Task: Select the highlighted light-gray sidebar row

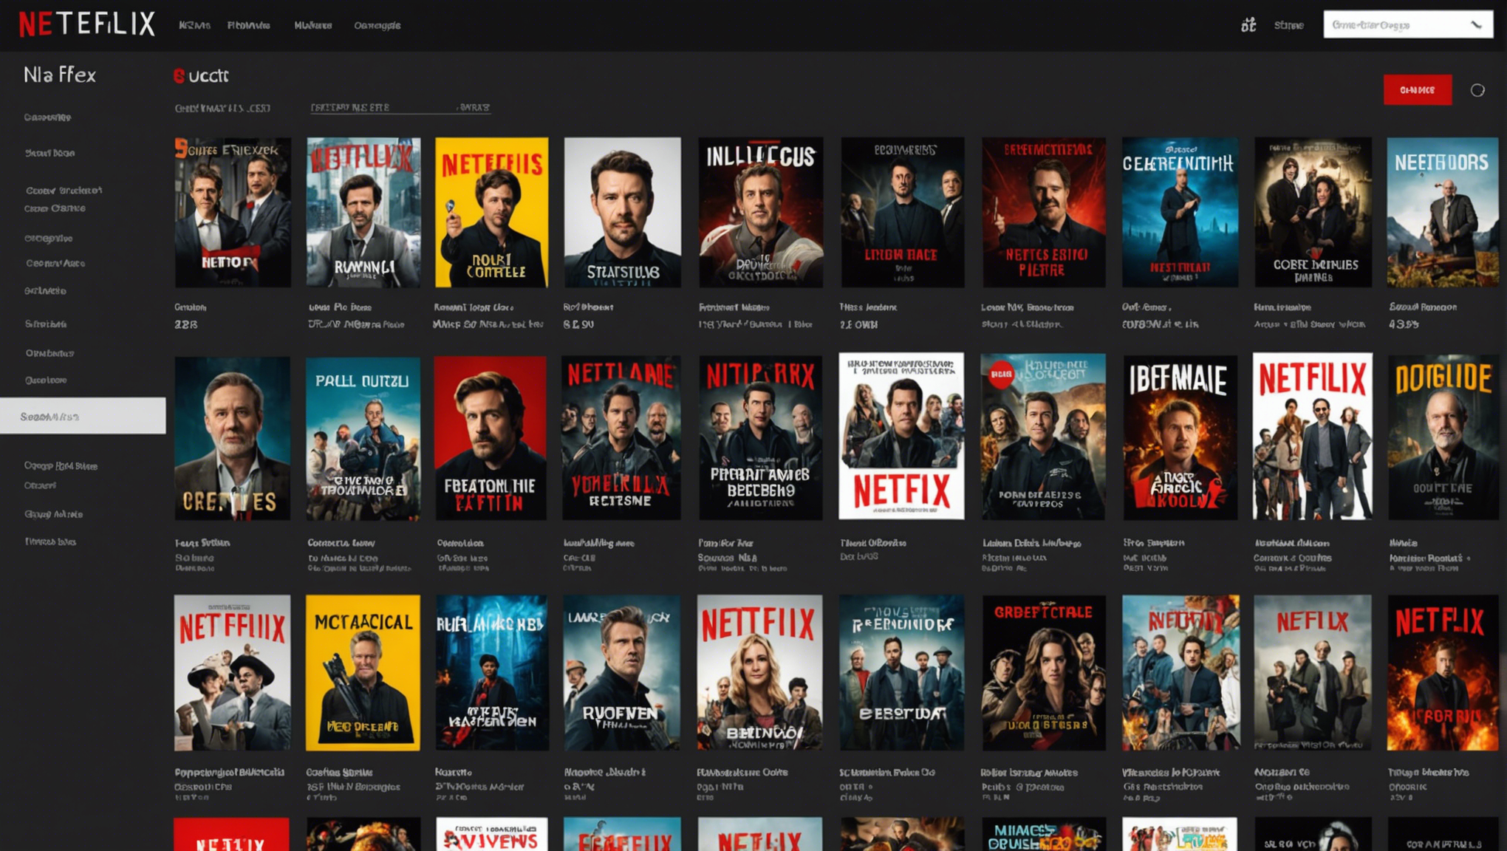Action: pos(83,416)
